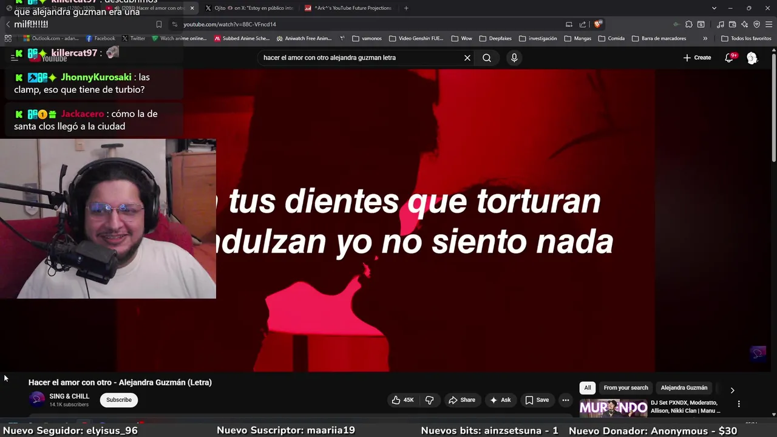777x437 pixels.
Task: Open the Brave Wallet icon
Action: click(732, 24)
